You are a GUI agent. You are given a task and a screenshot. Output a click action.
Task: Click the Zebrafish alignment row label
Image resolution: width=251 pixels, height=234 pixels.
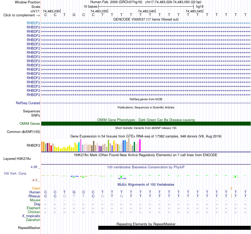tap(33, 220)
